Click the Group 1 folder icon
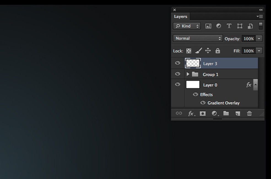The image size is (271, 179). coord(195,74)
